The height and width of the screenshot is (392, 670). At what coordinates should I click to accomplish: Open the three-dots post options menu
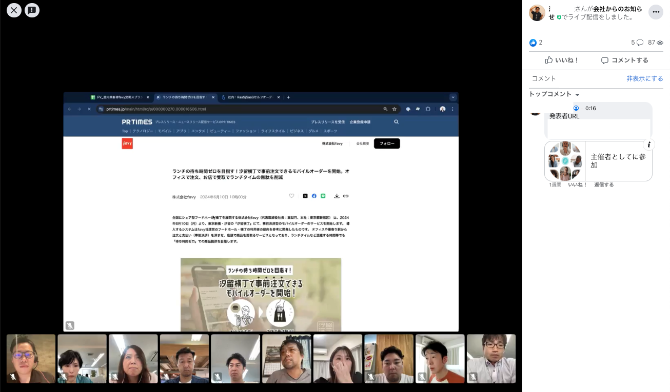pyautogui.click(x=656, y=12)
